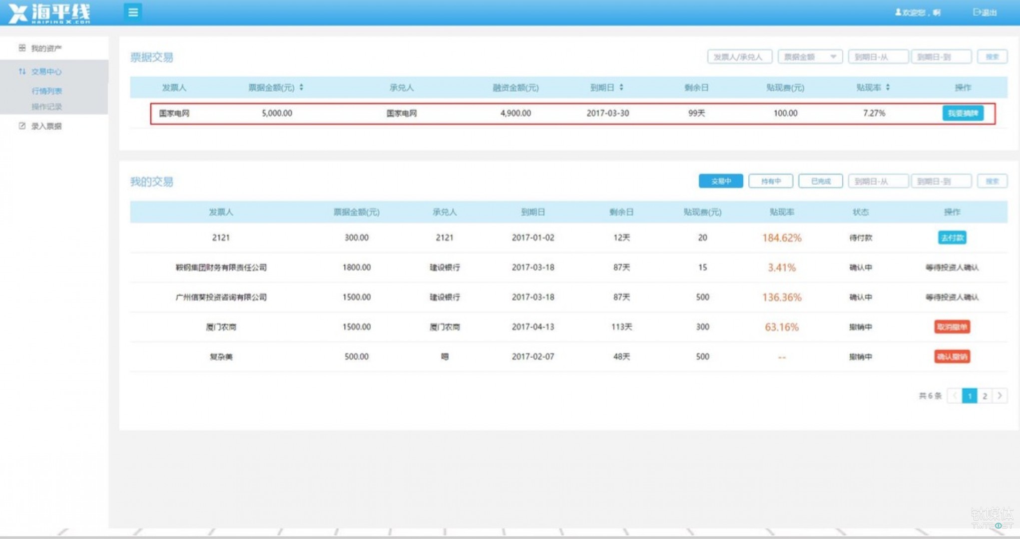Click the 海平线 logo
The image size is (1020, 539).
[50, 13]
